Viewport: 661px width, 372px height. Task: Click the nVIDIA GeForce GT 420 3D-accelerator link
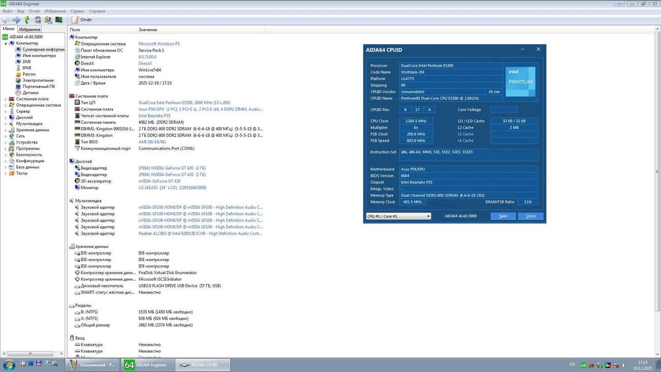click(x=159, y=181)
